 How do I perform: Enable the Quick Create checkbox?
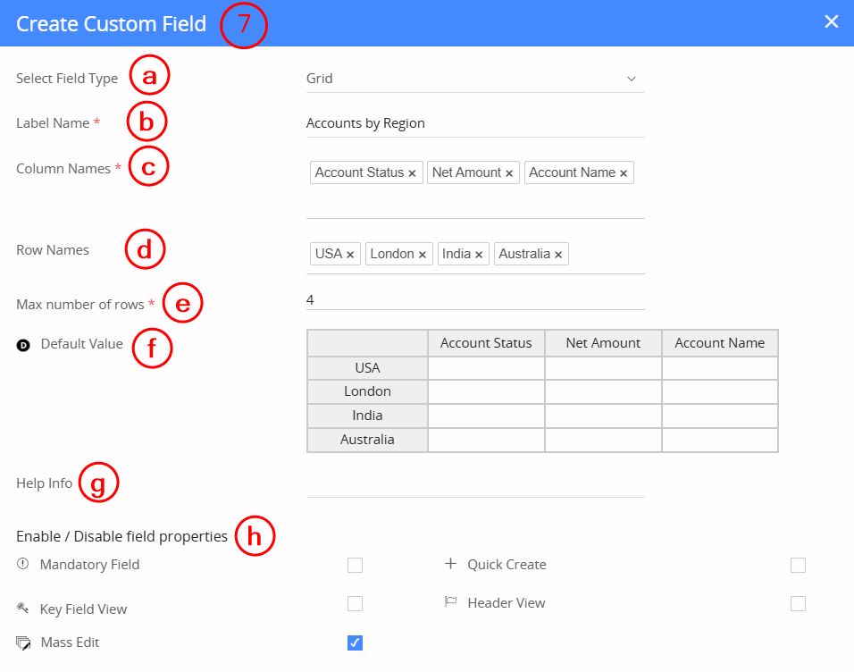[798, 565]
